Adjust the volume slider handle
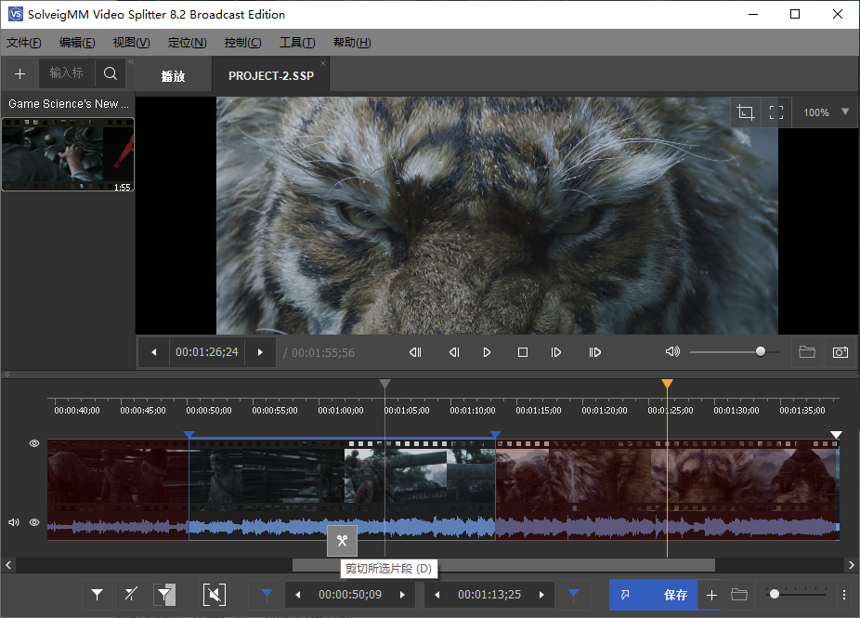860x618 pixels. pyautogui.click(x=761, y=352)
